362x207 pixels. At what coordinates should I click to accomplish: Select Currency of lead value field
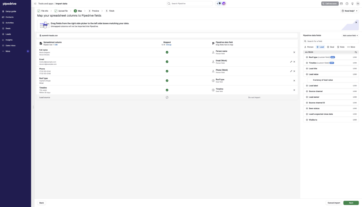[x=333, y=80]
